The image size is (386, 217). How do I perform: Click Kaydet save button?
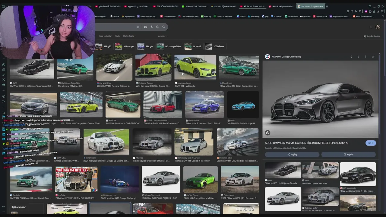[348, 154]
